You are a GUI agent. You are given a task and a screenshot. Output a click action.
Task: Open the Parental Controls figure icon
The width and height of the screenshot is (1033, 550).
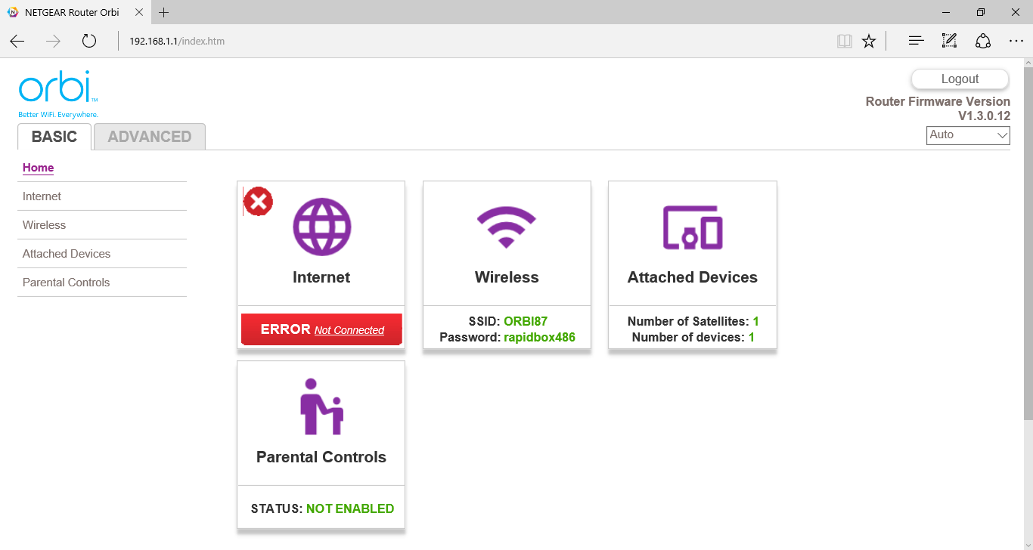[x=321, y=406]
